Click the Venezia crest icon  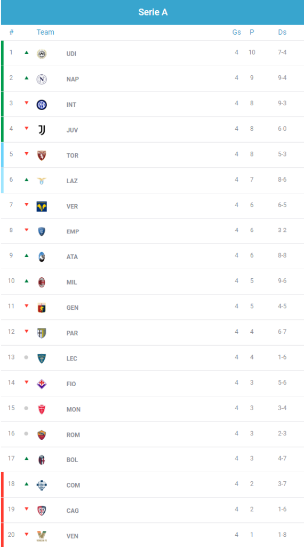click(42, 536)
